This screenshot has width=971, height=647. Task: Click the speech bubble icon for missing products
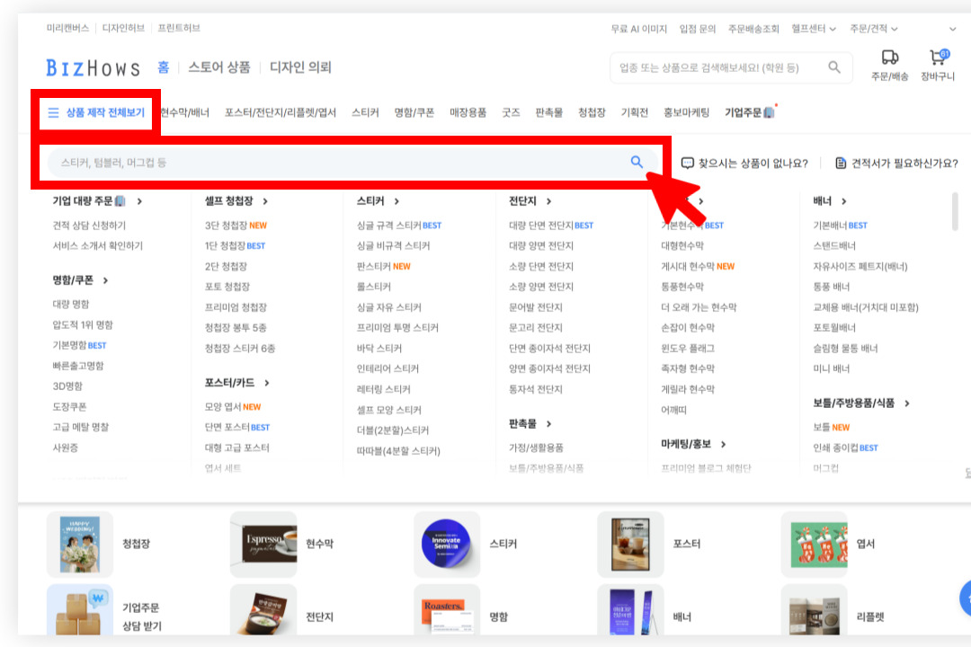tap(688, 164)
